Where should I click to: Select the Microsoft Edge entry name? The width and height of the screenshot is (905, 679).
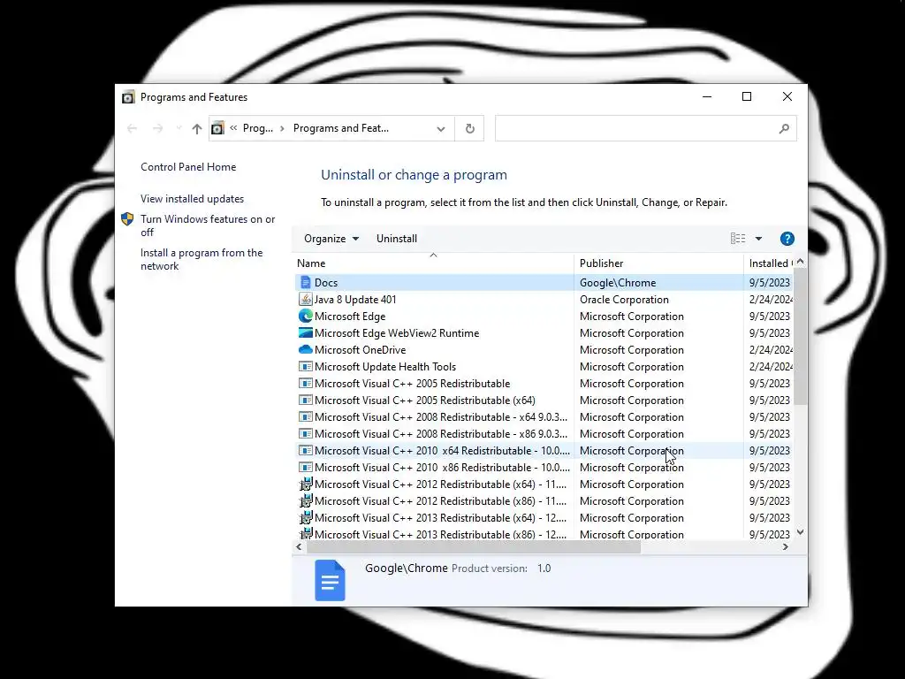click(x=350, y=316)
